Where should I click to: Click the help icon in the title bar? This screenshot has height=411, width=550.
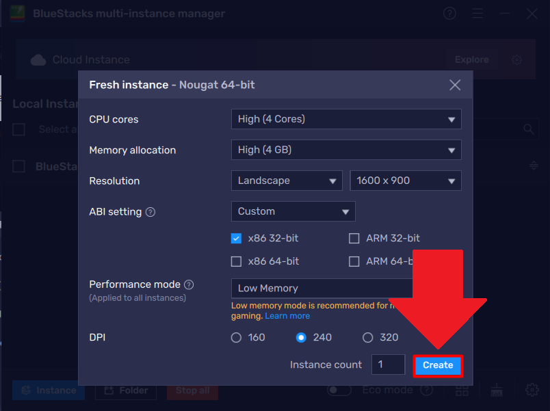(449, 13)
